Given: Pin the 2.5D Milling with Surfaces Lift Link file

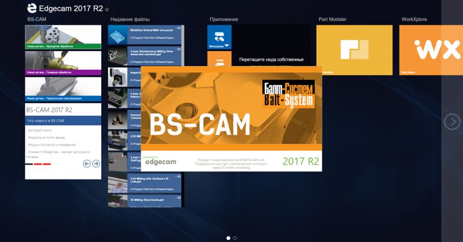Looking at the screenshot, I should [178, 177].
